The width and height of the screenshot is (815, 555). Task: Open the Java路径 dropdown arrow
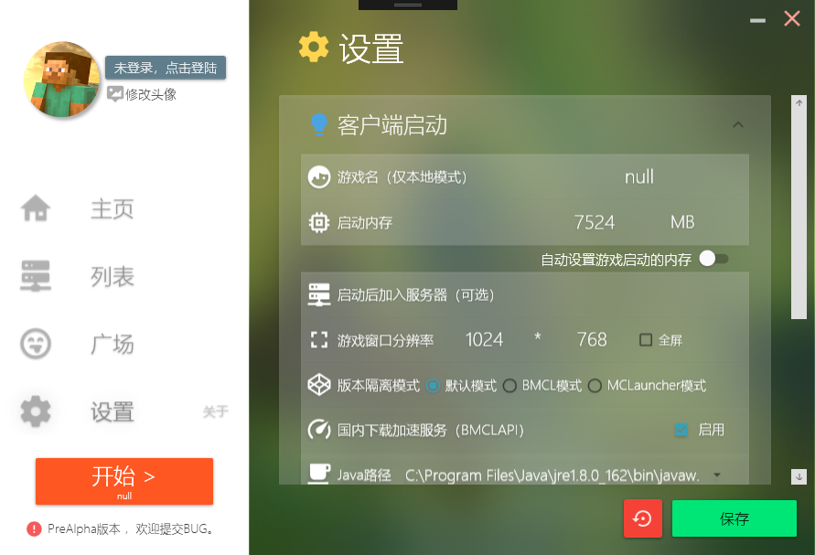click(717, 475)
